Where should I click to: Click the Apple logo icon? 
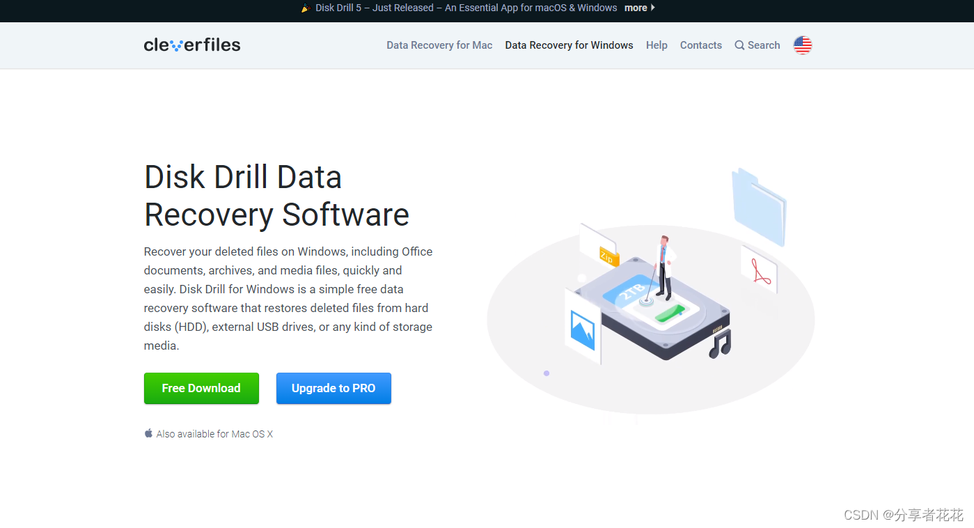point(148,433)
